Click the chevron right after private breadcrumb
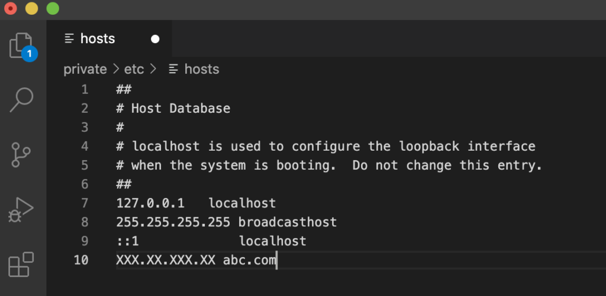 click(x=116, y=69)
